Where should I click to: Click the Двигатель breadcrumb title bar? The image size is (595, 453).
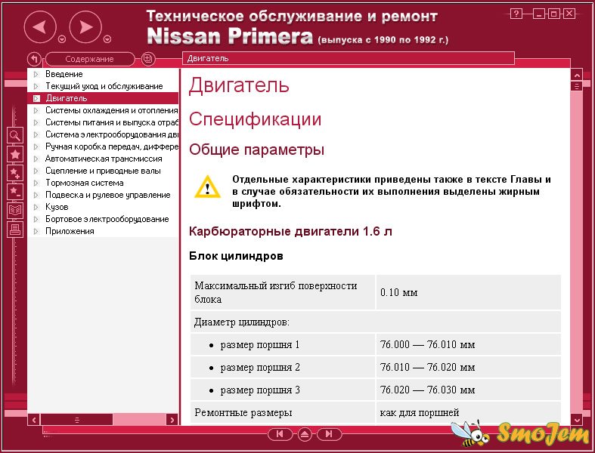(349, 58)
